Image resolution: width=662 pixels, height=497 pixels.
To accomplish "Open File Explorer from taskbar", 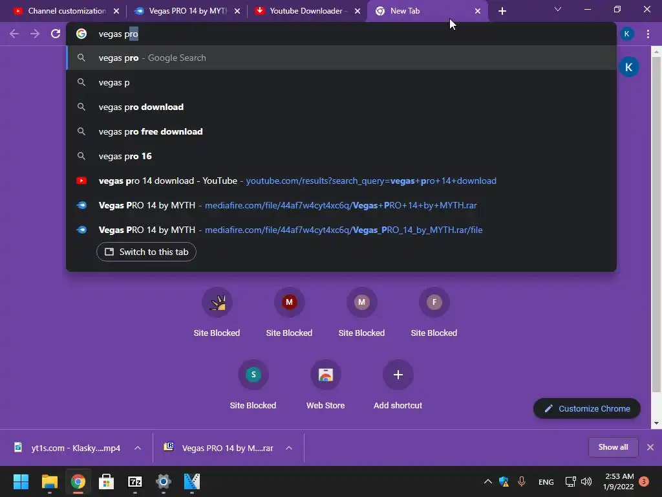I will [49, 481].
